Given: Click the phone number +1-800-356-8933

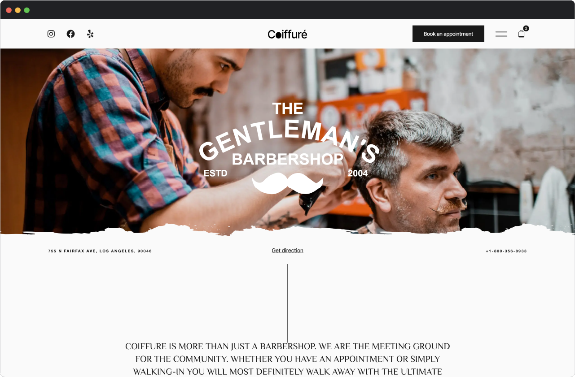Looking at the screenshot, I should click(506, 251).
